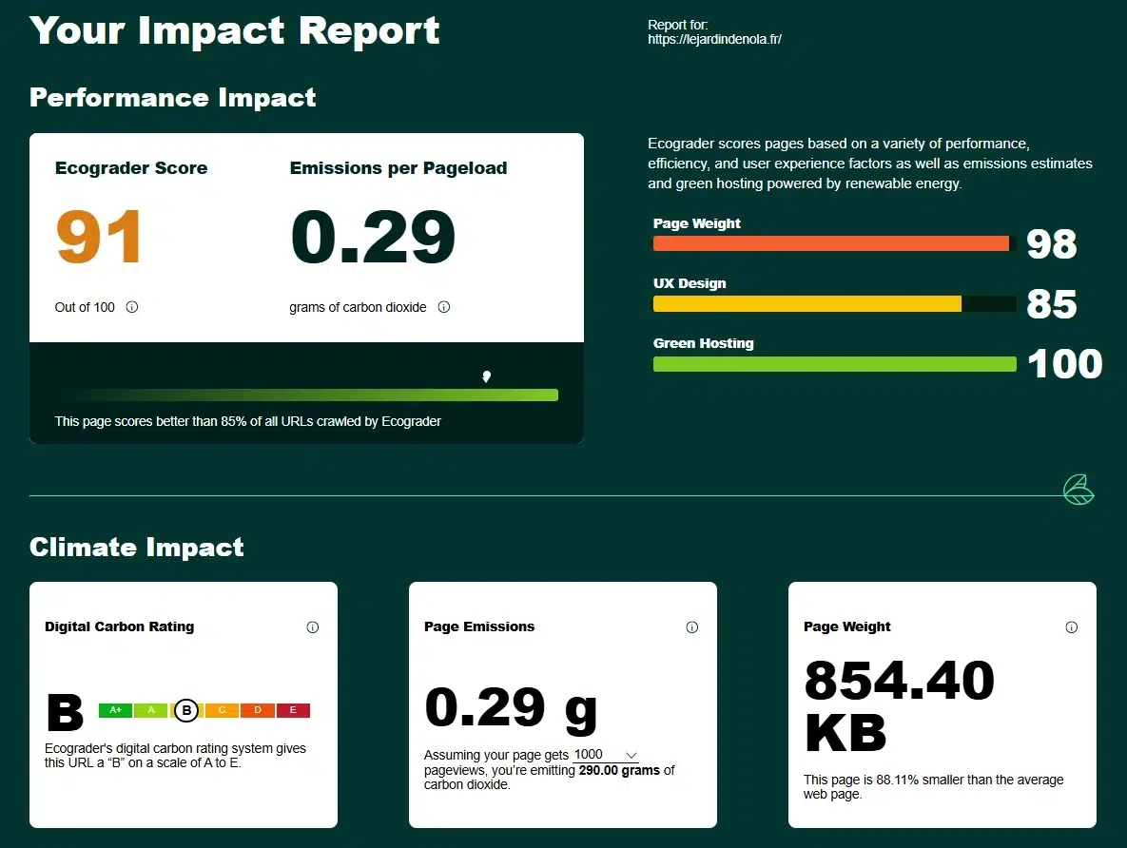Click the UX Design yellow score bar
Image resolution: width=1127 pixels, height=848 pixels.
(807, 304)
